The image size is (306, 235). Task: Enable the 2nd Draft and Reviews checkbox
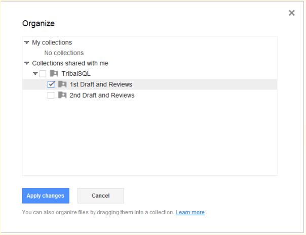pyautogui.click(x=51, y=95)
